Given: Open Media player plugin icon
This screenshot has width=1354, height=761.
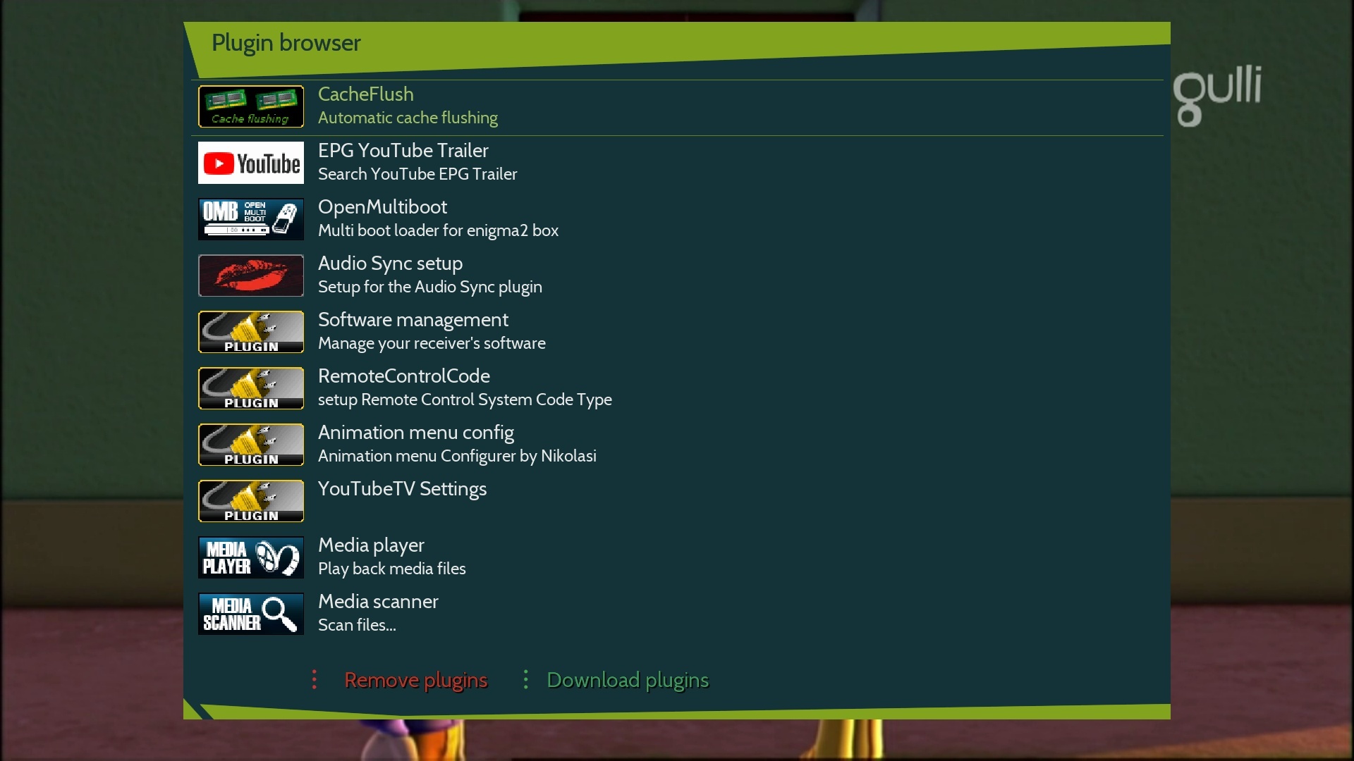Looking at the screenshot, I should pyautogui.click(x=251, y=557).
